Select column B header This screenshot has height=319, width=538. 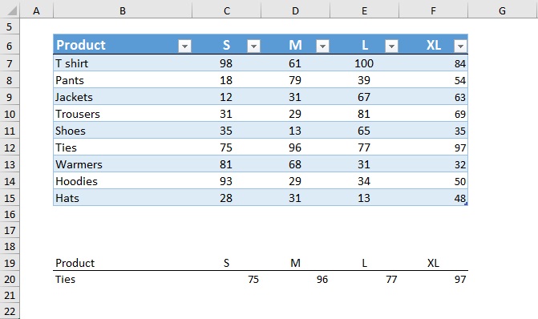tap(123, 10)
